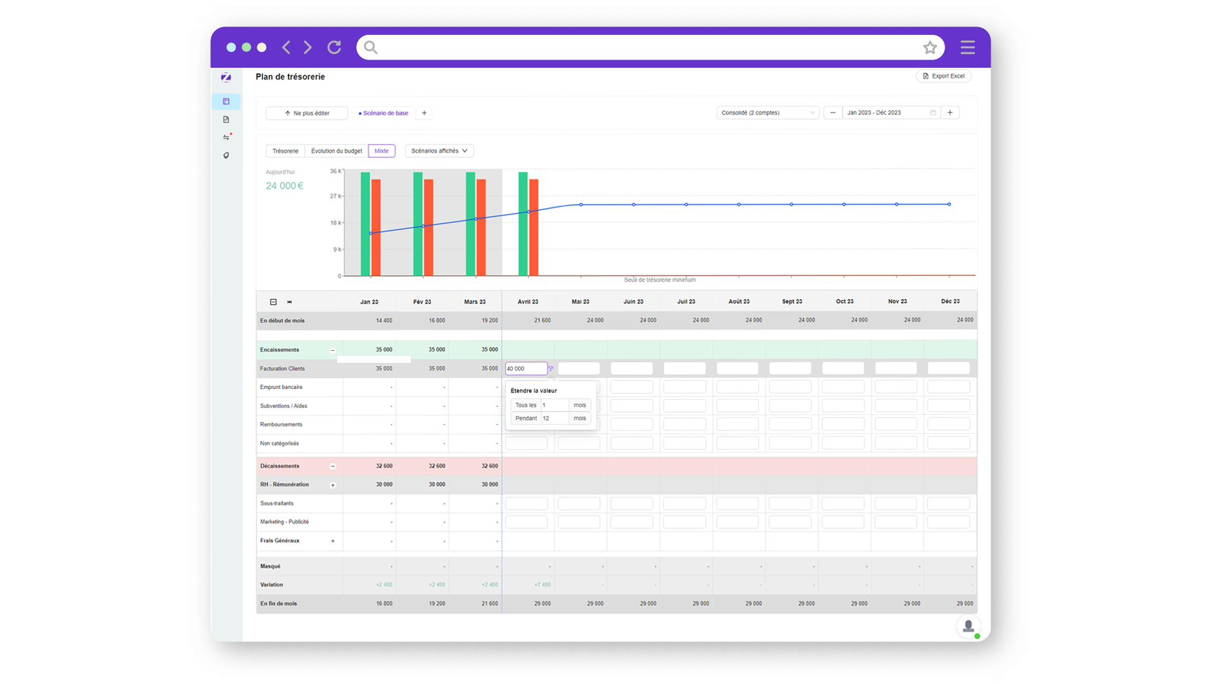Viewport: 1217px width, 684px height.
Task: Click the Pendant months input field
Action: (555, 419)
